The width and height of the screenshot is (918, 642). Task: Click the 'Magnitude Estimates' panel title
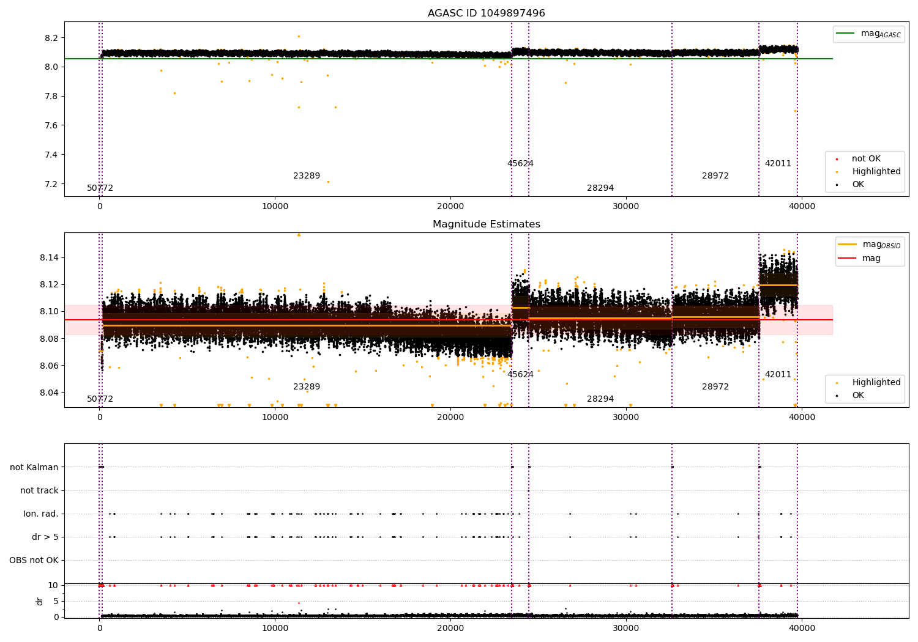[x=486, y=224]
